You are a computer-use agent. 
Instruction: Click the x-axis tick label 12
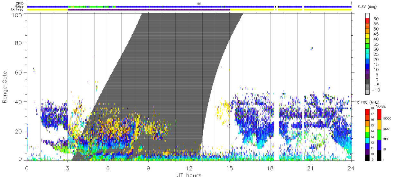pyautogui.click(x=189, y=168)
